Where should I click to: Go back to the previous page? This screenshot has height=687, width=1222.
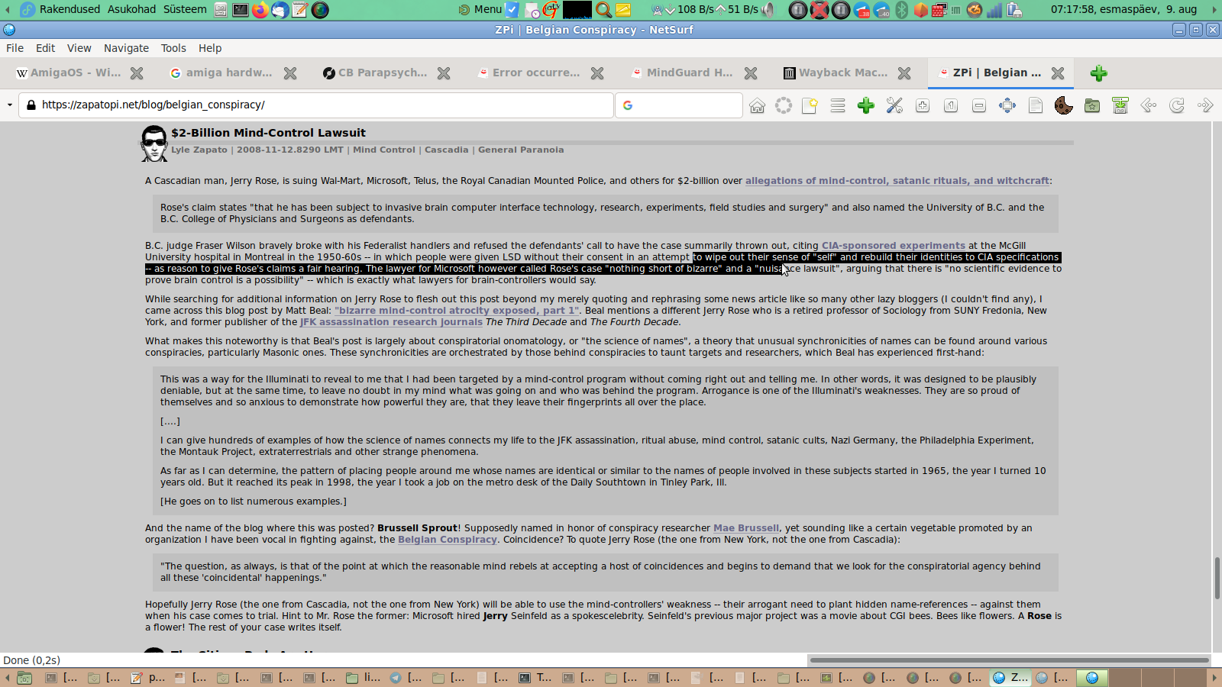[x=1149, y=105]
